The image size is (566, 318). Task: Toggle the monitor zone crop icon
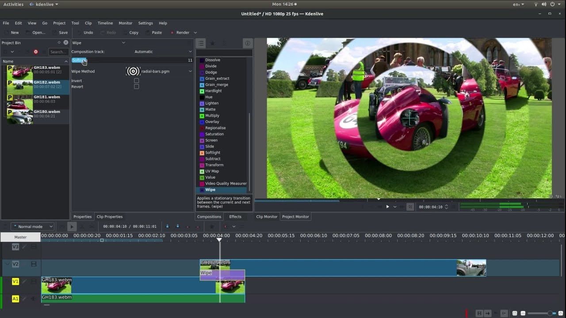pyautogui.click(x=410, y=207)
